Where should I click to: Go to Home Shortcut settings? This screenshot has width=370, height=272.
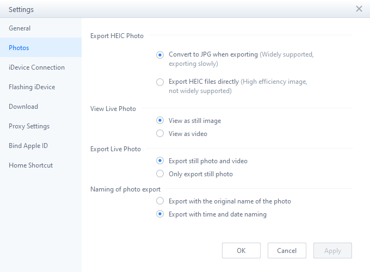click(x=30, y=165)
